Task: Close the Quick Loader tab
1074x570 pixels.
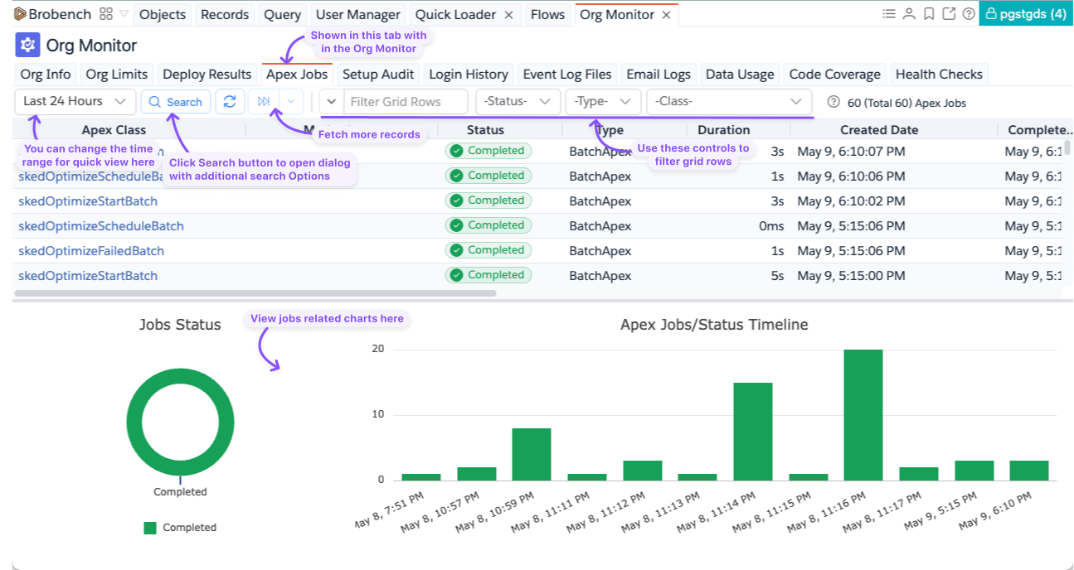Action: coord(508,15)
